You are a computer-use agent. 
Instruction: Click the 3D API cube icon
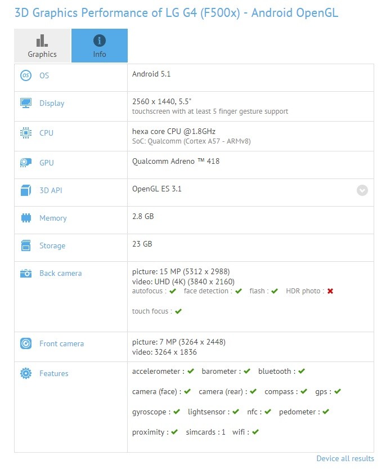(x=26, y=190)
